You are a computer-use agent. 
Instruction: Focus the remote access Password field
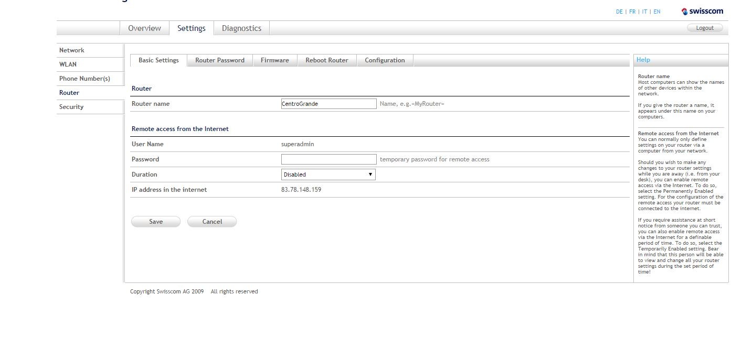(328, 159)
